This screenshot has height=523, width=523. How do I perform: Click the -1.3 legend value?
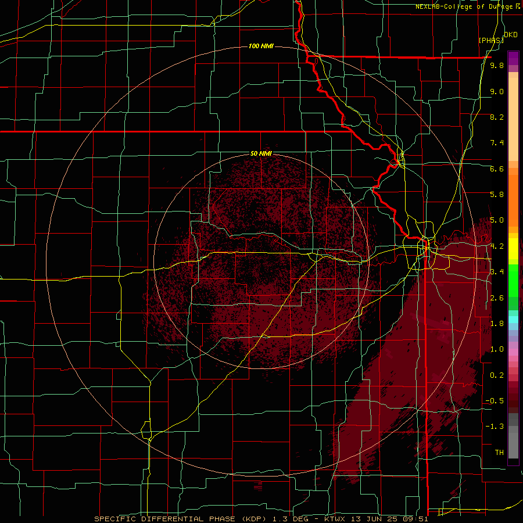point(495,427)
